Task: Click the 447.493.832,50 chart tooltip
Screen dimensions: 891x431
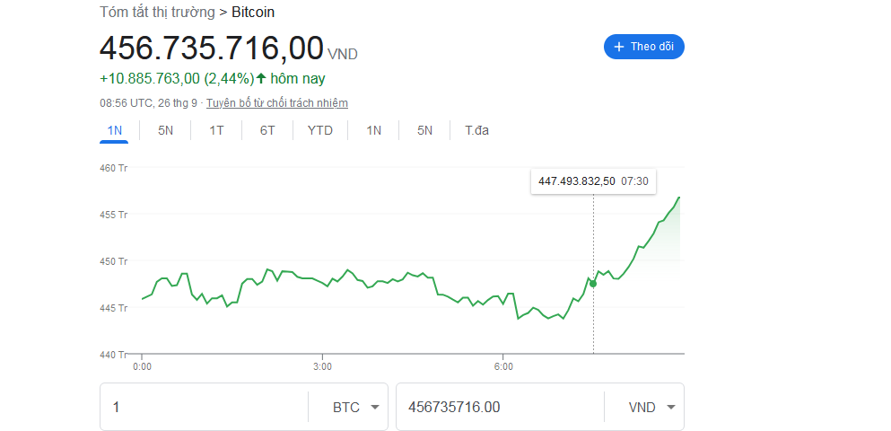Action: click(x=592, y=181)
